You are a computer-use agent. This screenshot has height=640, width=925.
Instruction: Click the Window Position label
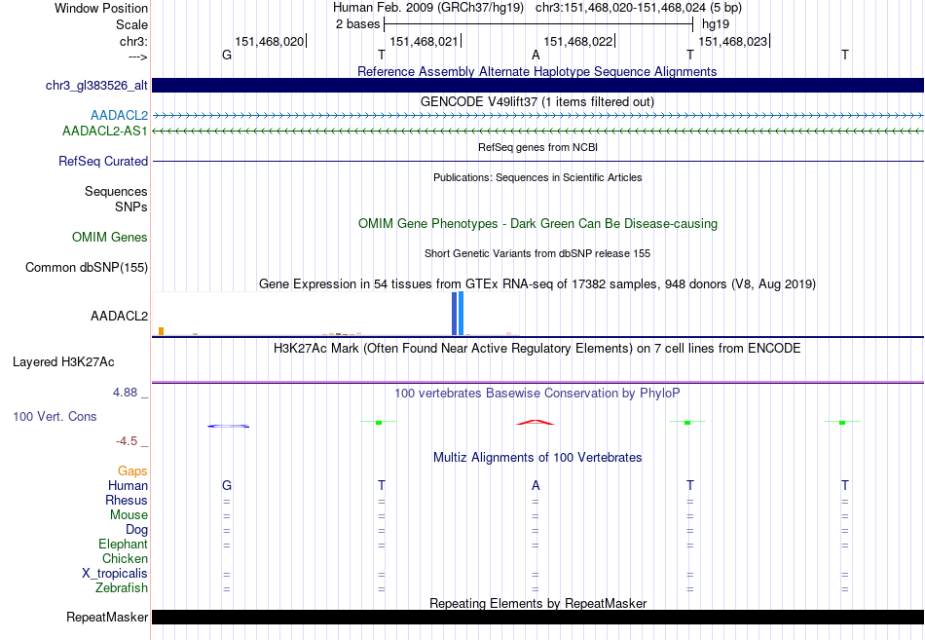(101, 8)
